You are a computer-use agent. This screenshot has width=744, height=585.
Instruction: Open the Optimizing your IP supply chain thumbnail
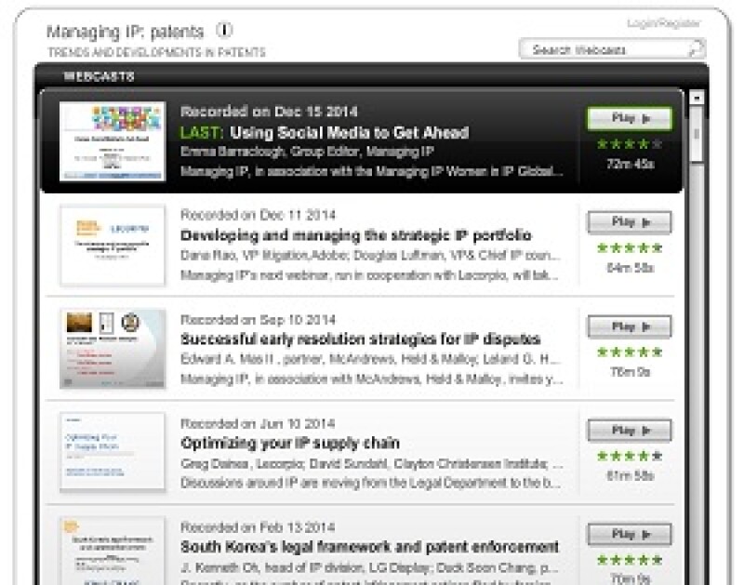tap(113, 452)
